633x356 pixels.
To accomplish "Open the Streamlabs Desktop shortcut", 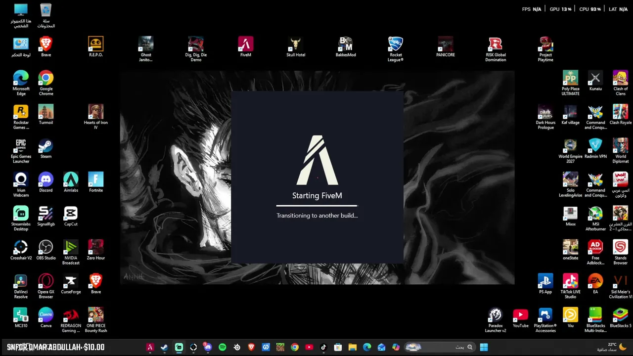I will coord(21,219).
